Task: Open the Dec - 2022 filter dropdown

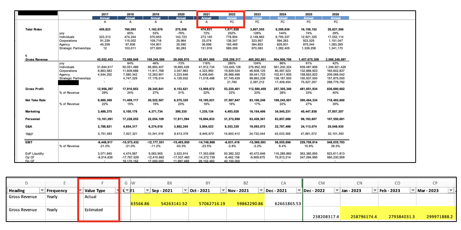Action: pos(337,191)
